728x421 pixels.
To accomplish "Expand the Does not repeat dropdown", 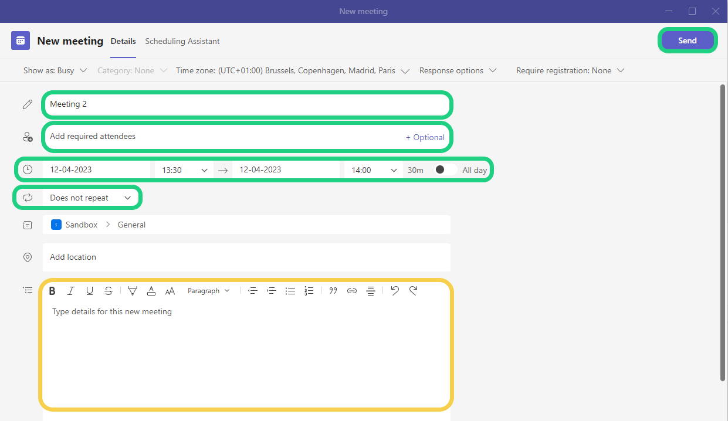I will [x=90, y=198].
